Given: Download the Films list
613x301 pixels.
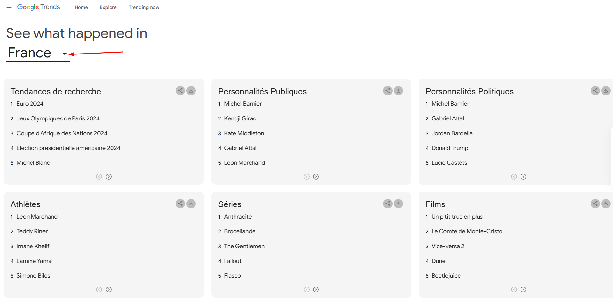Looking at the screenshot, I should 606,204.
